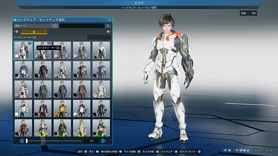This screenshot has height=156, width=278.
Task: Click the dropdown chevron beside 標準ソート
Action: [55, 26]
